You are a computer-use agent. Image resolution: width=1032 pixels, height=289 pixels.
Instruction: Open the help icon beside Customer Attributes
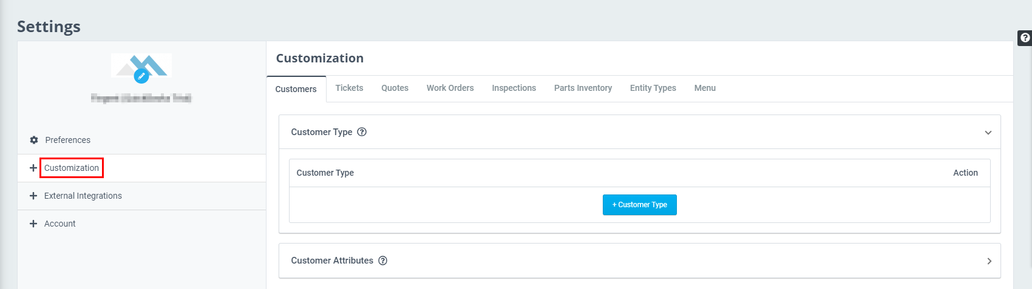click(383, 261)
